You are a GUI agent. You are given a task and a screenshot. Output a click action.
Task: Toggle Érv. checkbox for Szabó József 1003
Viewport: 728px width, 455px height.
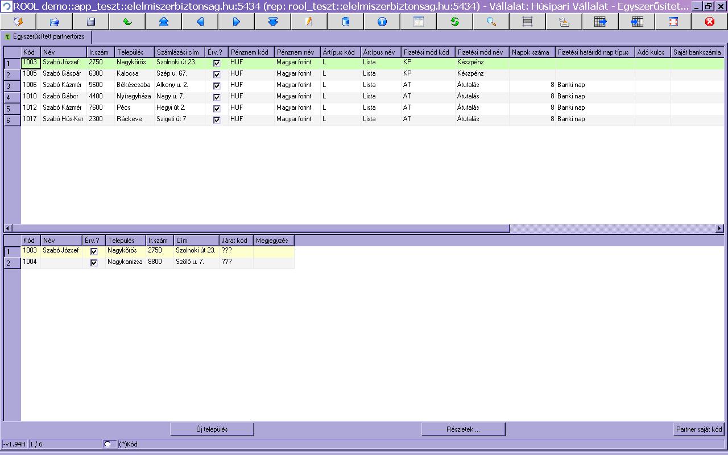(217, 63)
